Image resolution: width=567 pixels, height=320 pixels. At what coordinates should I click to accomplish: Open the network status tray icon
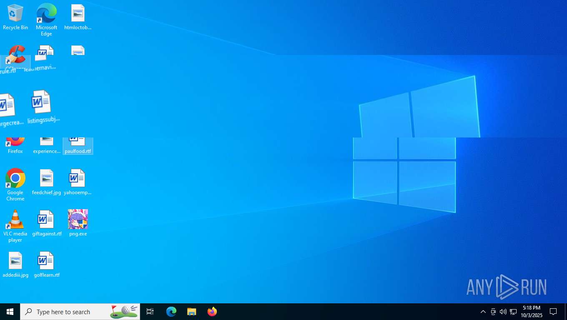click(513, 312)
